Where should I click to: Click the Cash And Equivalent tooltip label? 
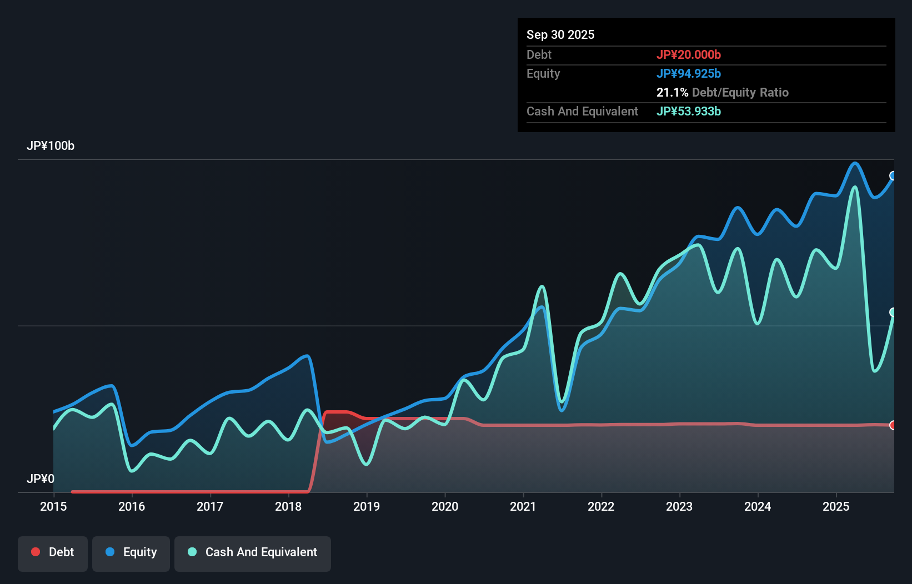[582, 111]
